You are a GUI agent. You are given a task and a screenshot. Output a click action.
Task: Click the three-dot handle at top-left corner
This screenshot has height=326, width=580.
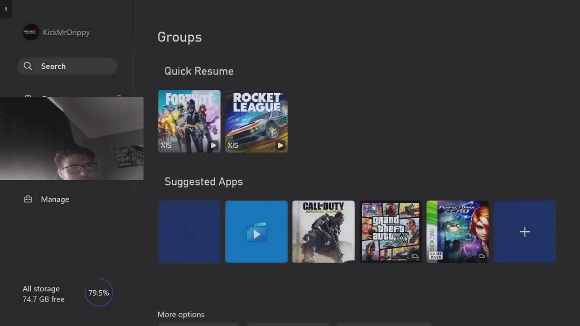click(5, 9)
